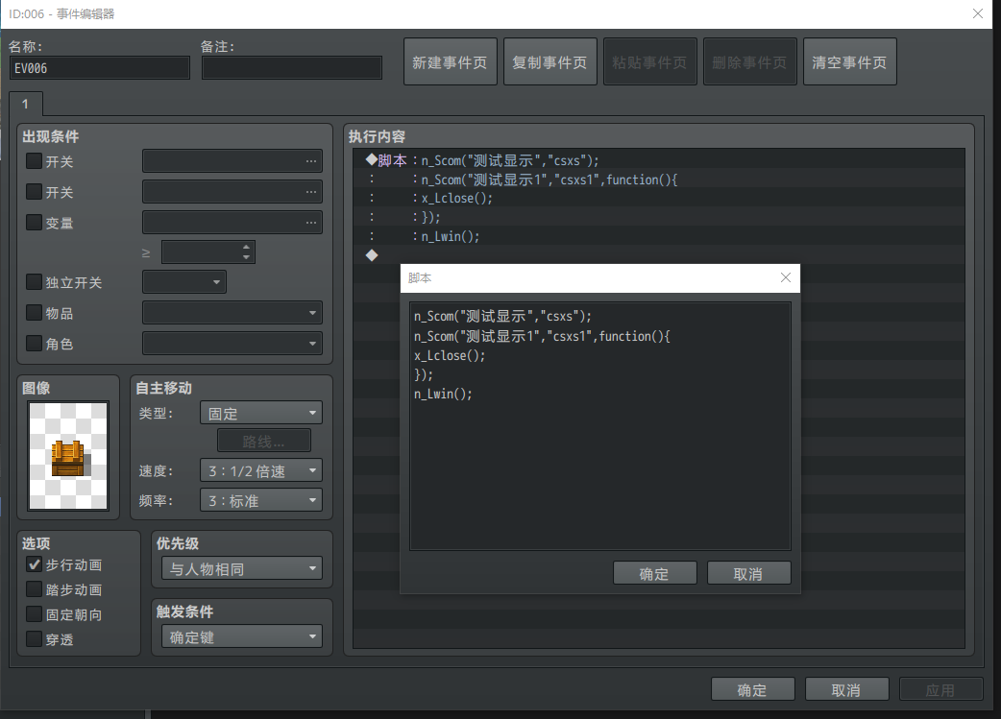
Task: Select event page tab 1
Action: click(26, 104)
